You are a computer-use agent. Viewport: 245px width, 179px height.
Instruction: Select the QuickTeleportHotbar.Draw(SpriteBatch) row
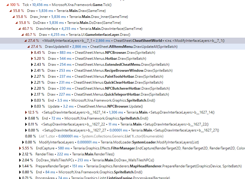[123, 94]
